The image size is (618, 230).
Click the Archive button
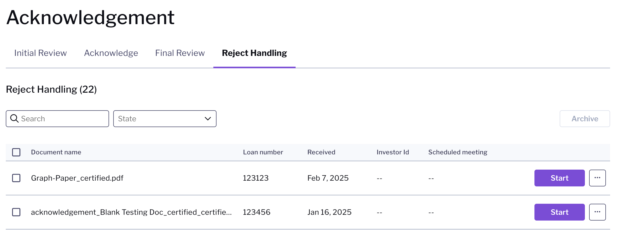pos(585,119)
